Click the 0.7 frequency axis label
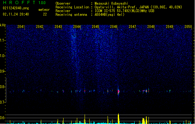 [2, 102]
